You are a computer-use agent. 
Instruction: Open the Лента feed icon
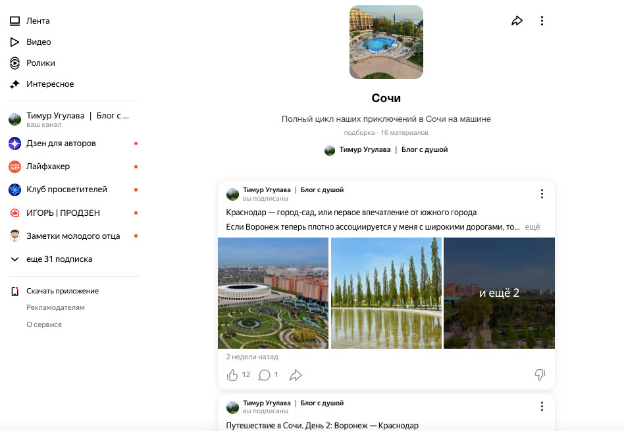pyautogui.click(x=14, y=20)
